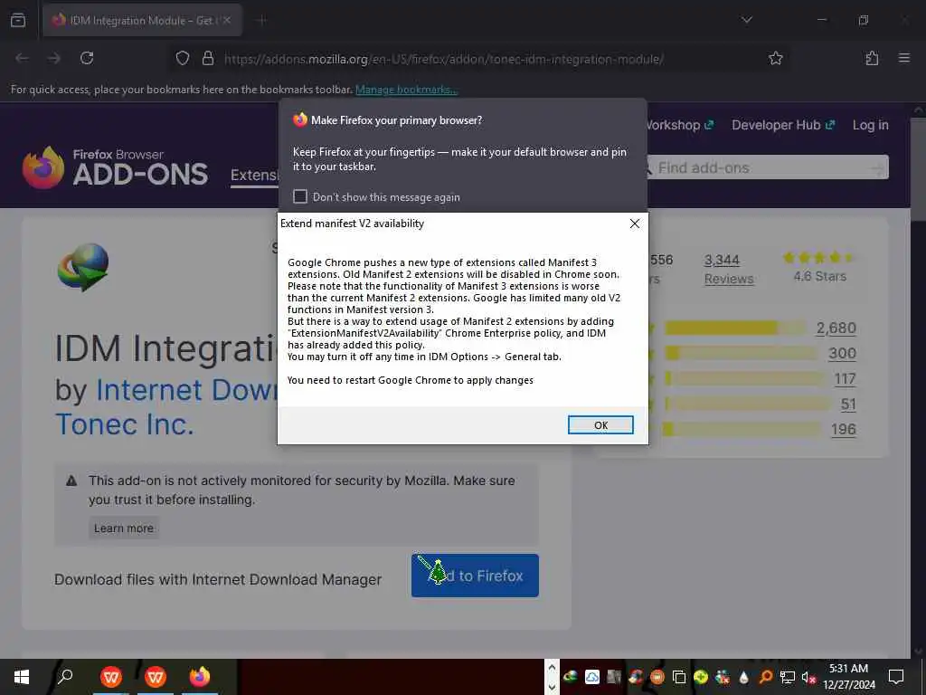Open the IDM tray icon
The height and width of the screenshot is (695, 926).
click(570, 677)
